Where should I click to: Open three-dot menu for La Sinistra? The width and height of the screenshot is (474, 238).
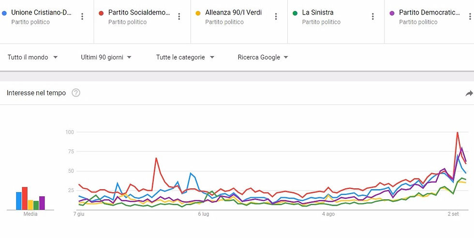pos(373,16)
